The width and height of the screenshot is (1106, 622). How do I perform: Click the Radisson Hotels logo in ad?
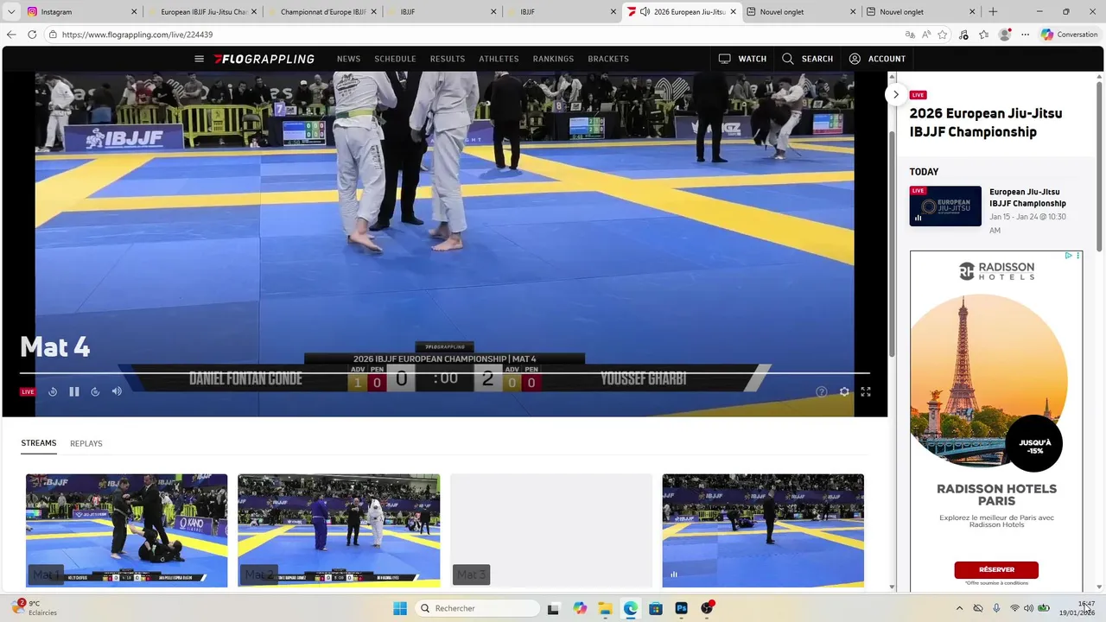[x=996, y=271]
